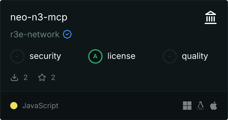Click the quality grade dash circle
The width and height of the screenshot is (228, 120).
[170, 56]
